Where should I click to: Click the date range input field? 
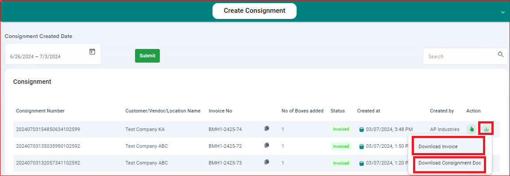point(53,54)
